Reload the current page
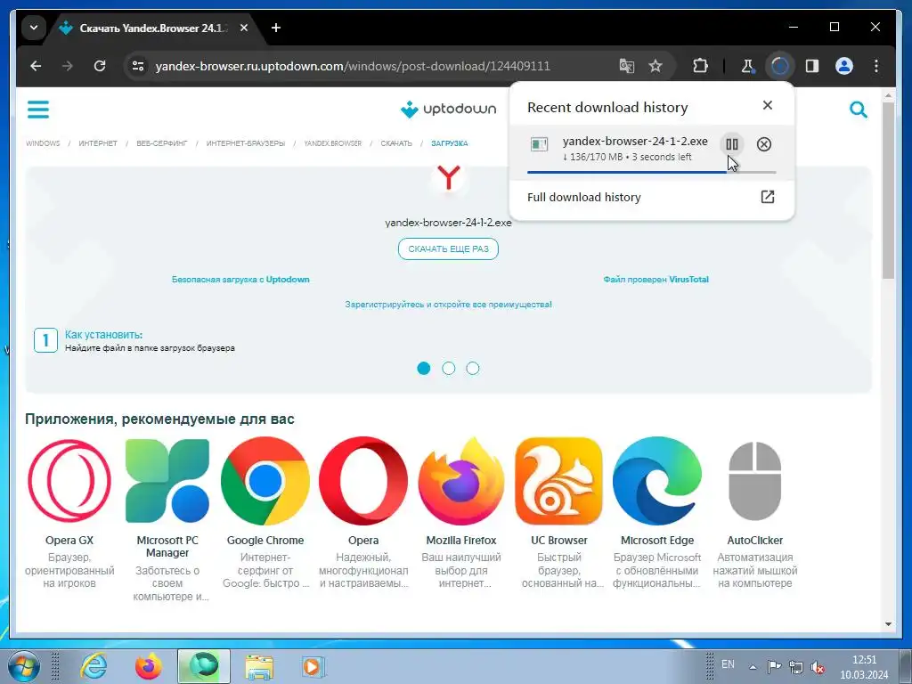Viewport: 912px width, 684px height. click(x=100, y=66)
